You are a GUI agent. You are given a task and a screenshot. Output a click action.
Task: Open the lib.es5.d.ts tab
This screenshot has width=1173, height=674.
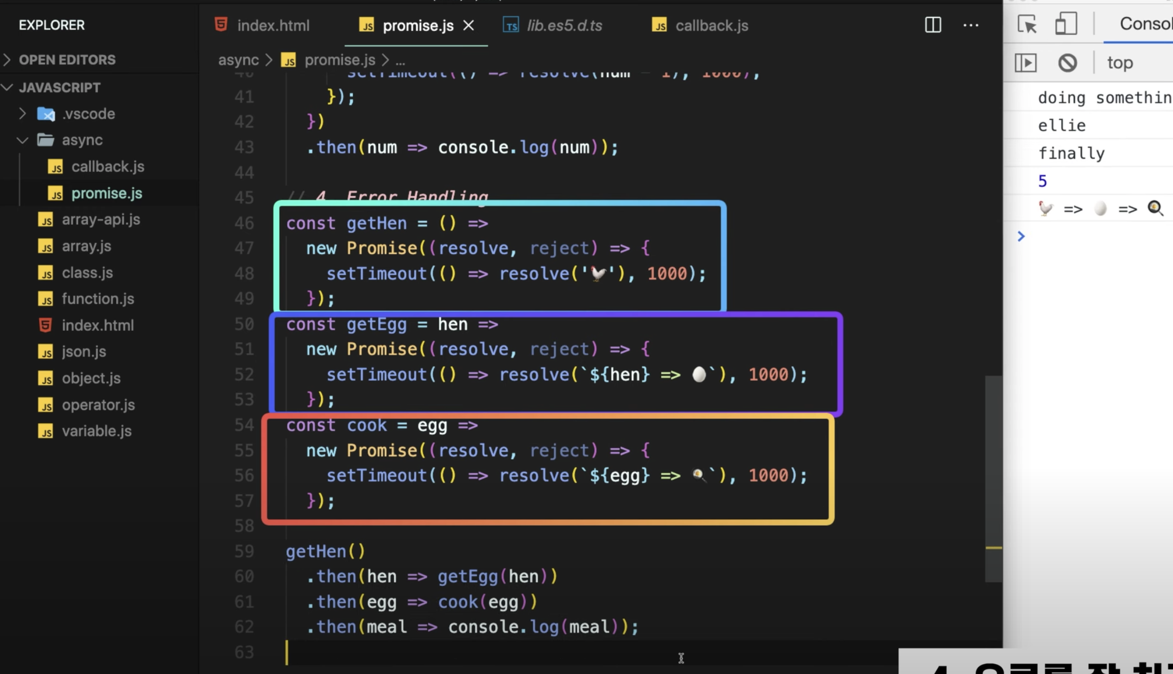click(564, 25)
